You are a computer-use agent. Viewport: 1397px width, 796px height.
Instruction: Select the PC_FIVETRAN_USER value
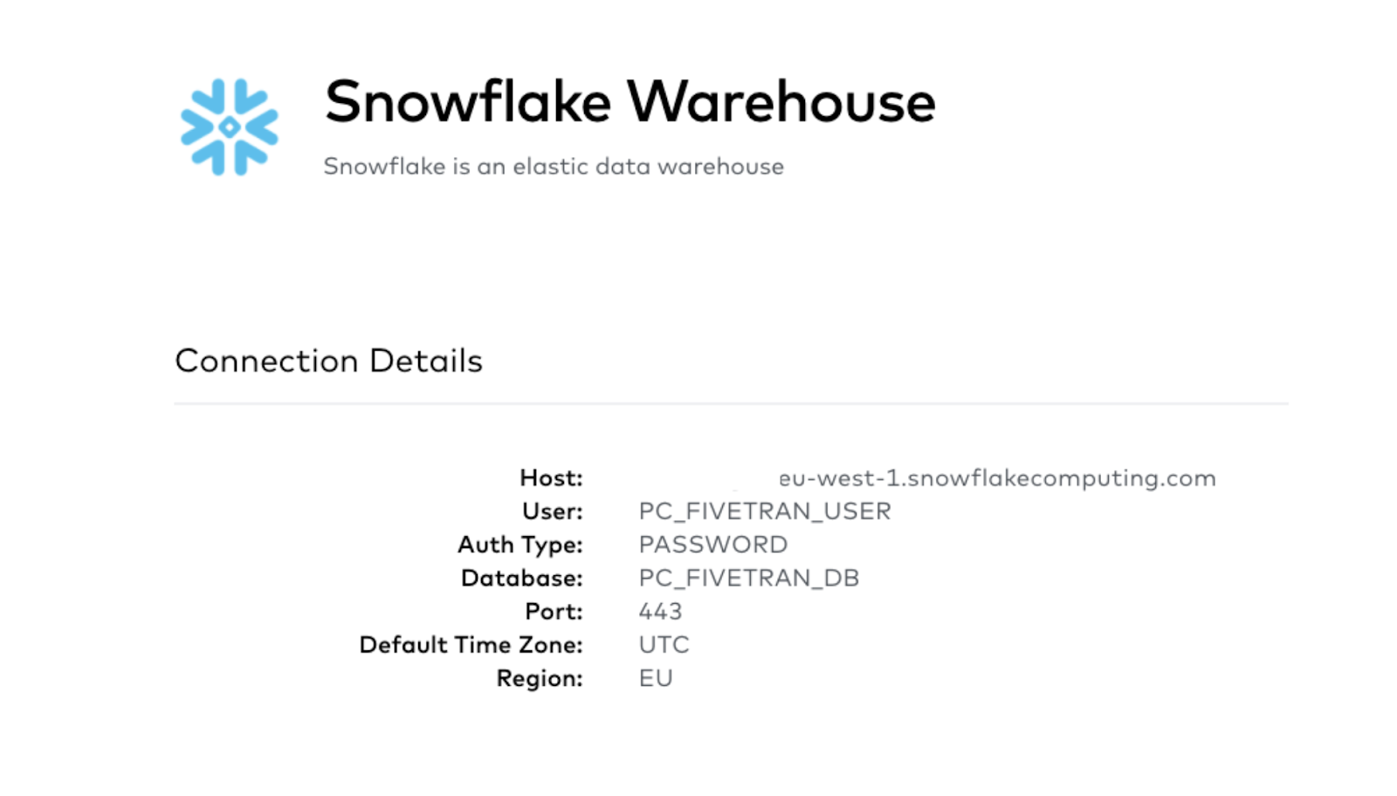point(765,511)
